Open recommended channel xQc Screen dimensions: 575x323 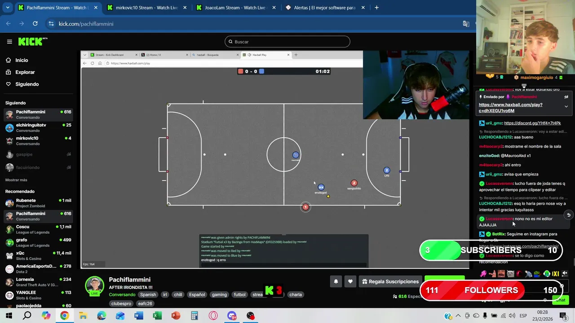(38, 256)
